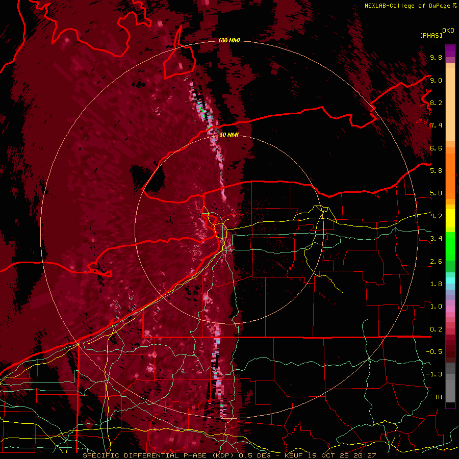
Task: Click the -0.5 scale label
Action: pyautogui.click(x=434, y=352)
